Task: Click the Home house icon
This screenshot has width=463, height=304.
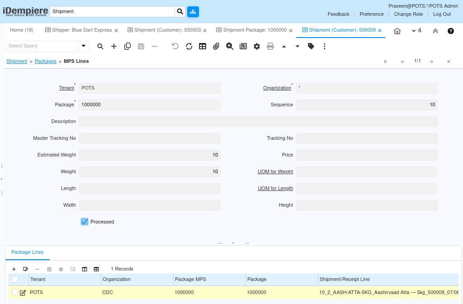Action: (x=397, y=31)
